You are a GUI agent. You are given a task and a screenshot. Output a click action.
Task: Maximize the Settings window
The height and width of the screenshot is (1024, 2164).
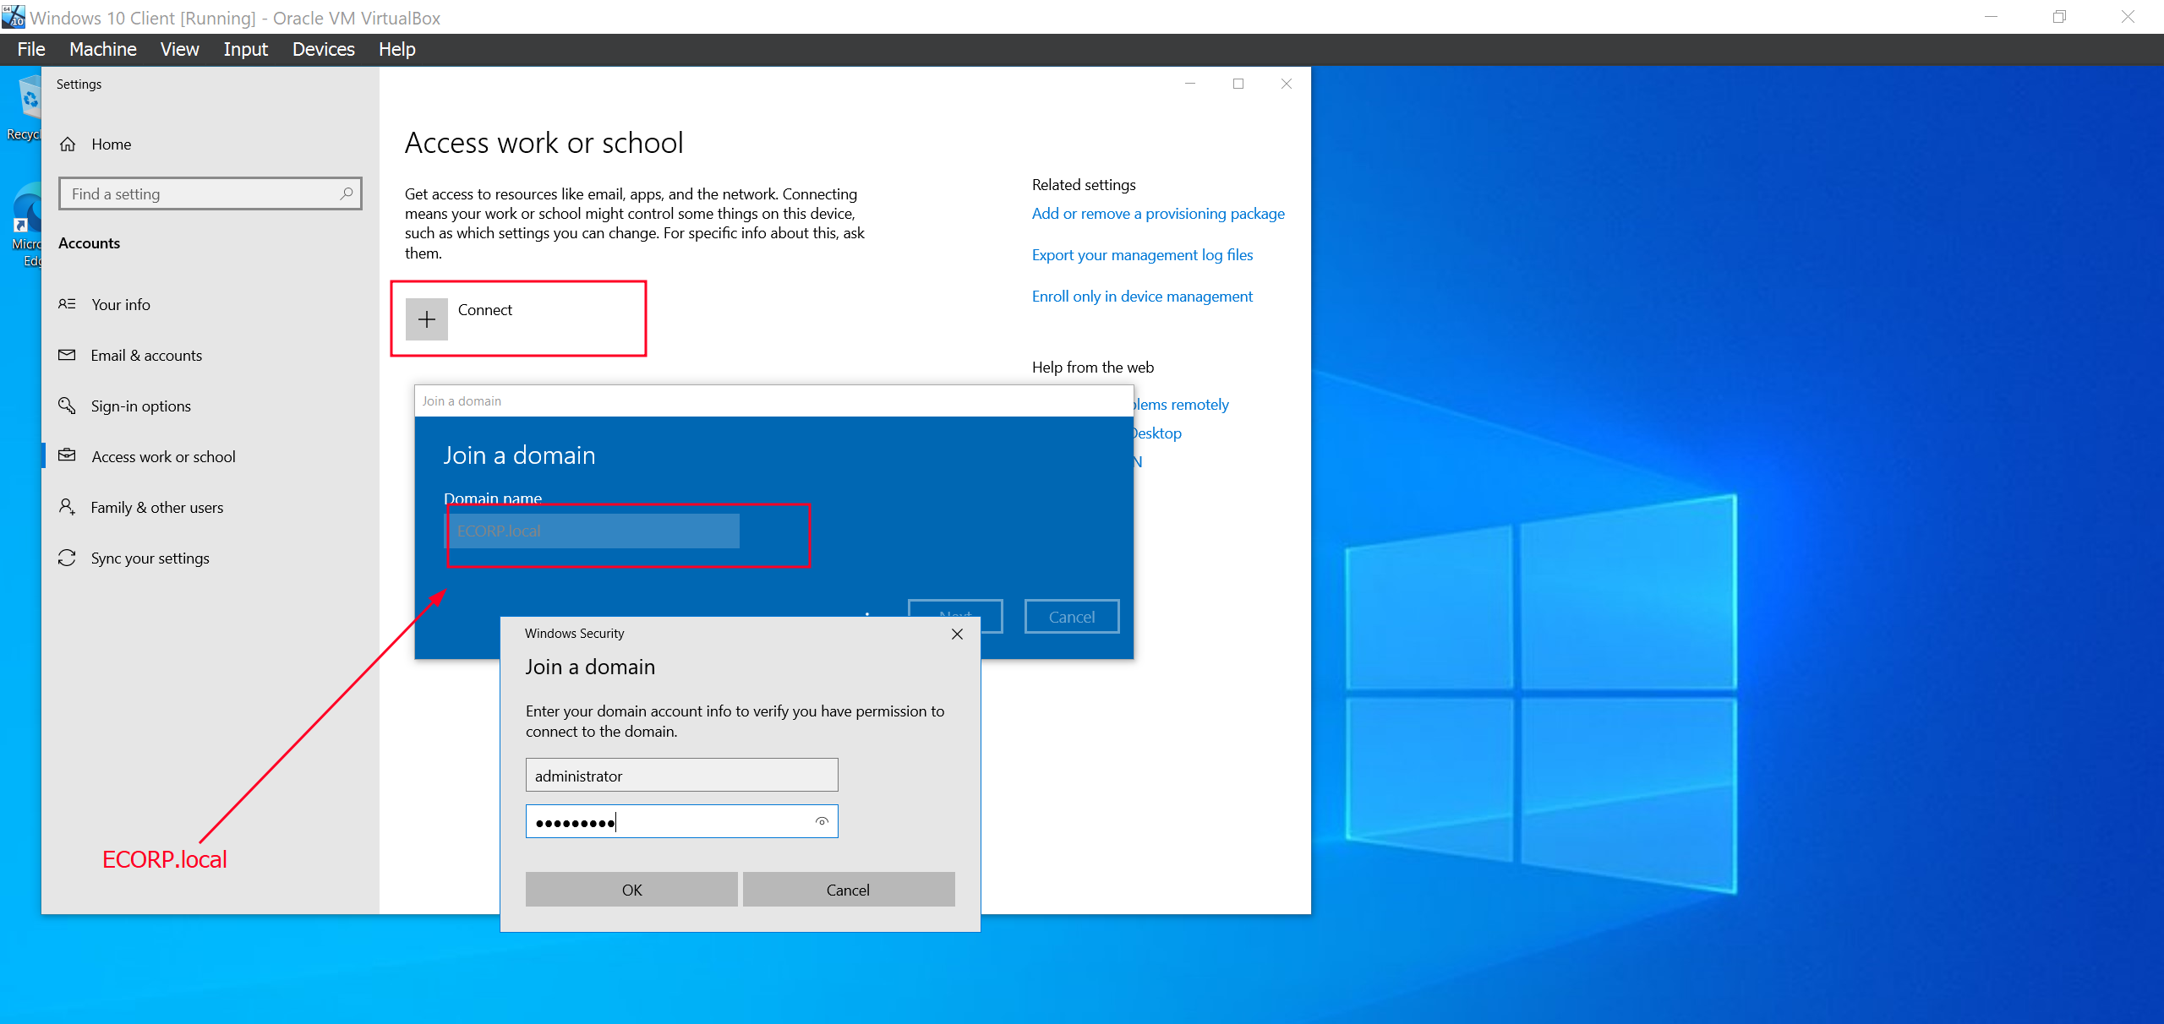[1238, 84]
